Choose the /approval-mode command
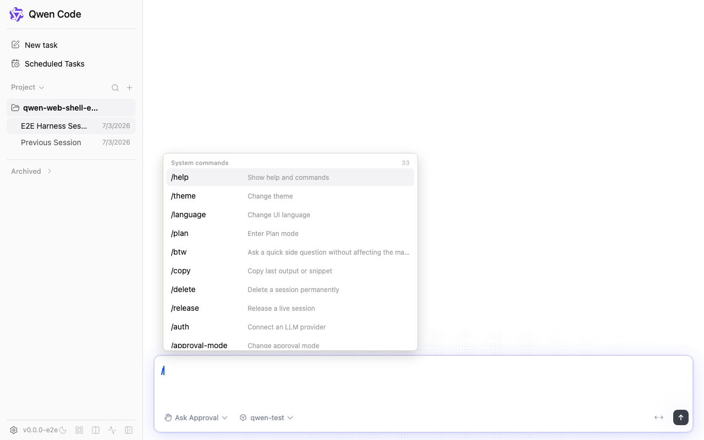The width and height of the screenshot is (704, 440). (290, 344)
